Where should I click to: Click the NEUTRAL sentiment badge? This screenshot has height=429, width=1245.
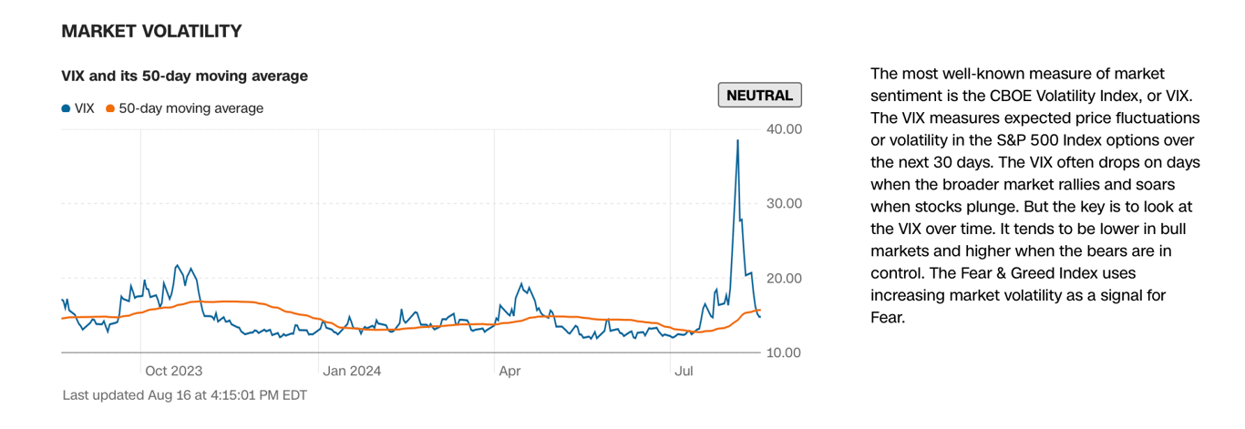point(760,95)
